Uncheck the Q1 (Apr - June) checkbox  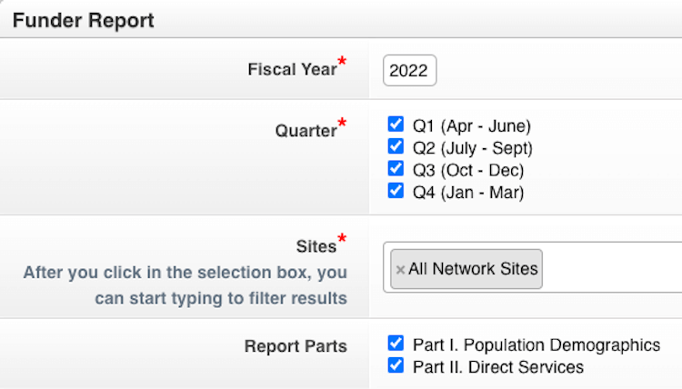tap(396, 125)
